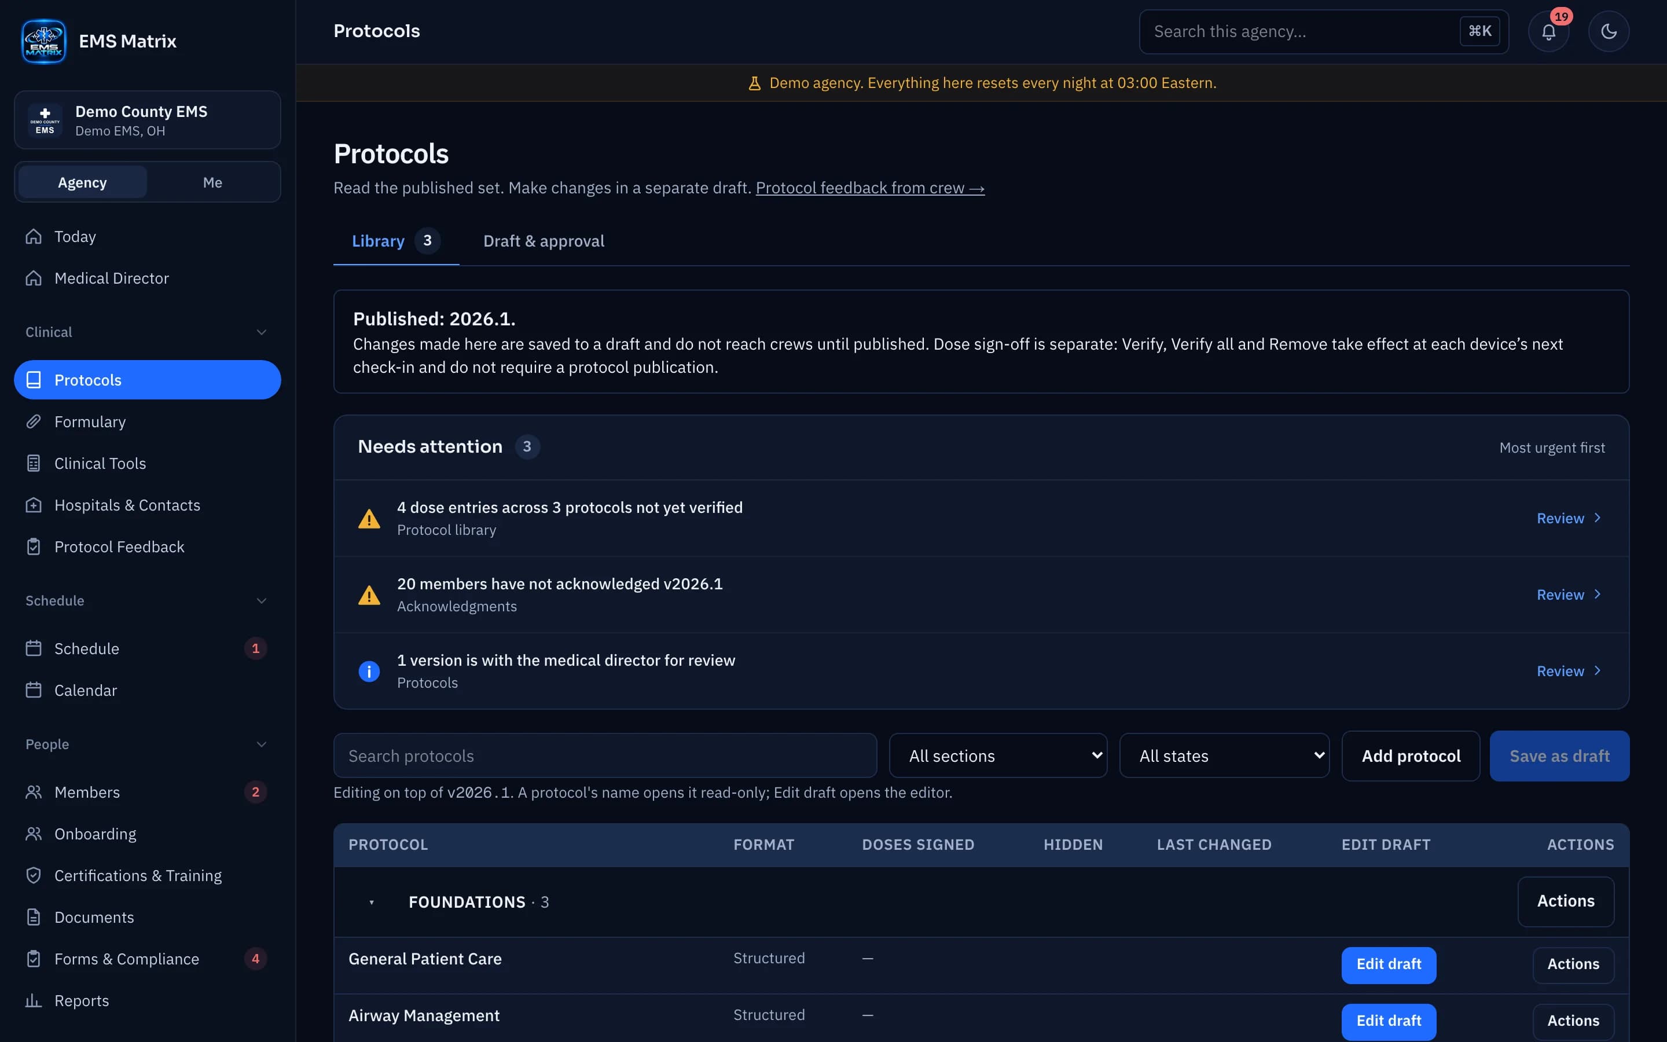Click the Onboarding sidebar icon
This screenshot has width=1667, height=1042.
[34, 834]
